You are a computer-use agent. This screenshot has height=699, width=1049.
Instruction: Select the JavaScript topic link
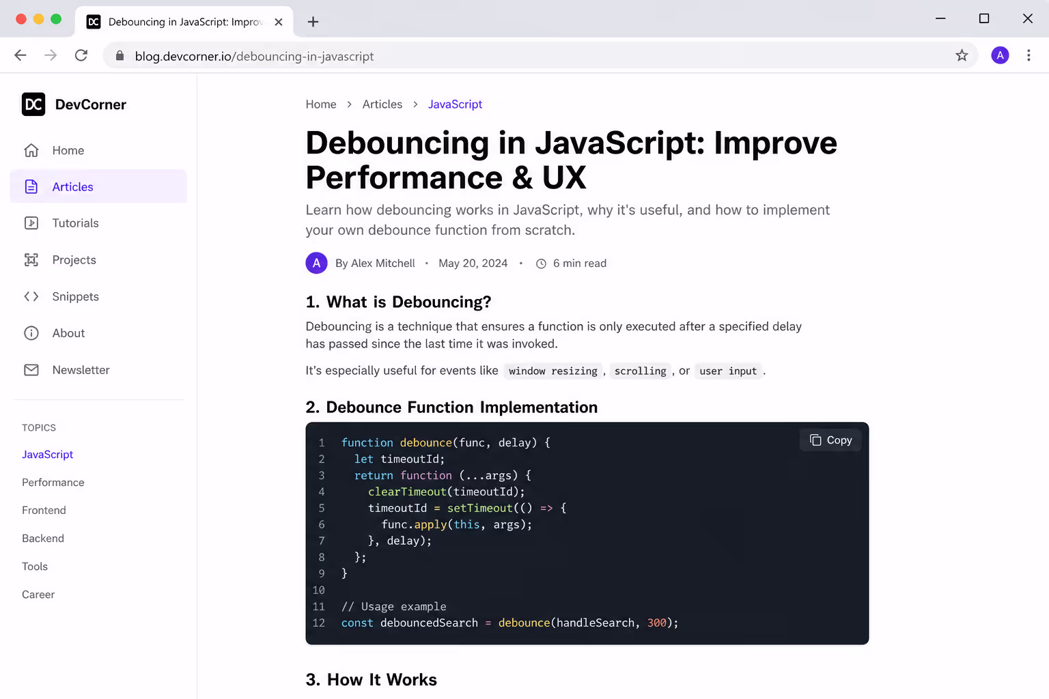click(47, 455)
